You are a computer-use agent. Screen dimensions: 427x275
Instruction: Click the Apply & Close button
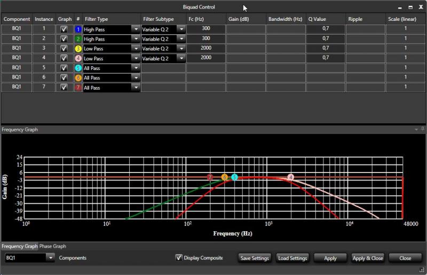pos(368,258)
